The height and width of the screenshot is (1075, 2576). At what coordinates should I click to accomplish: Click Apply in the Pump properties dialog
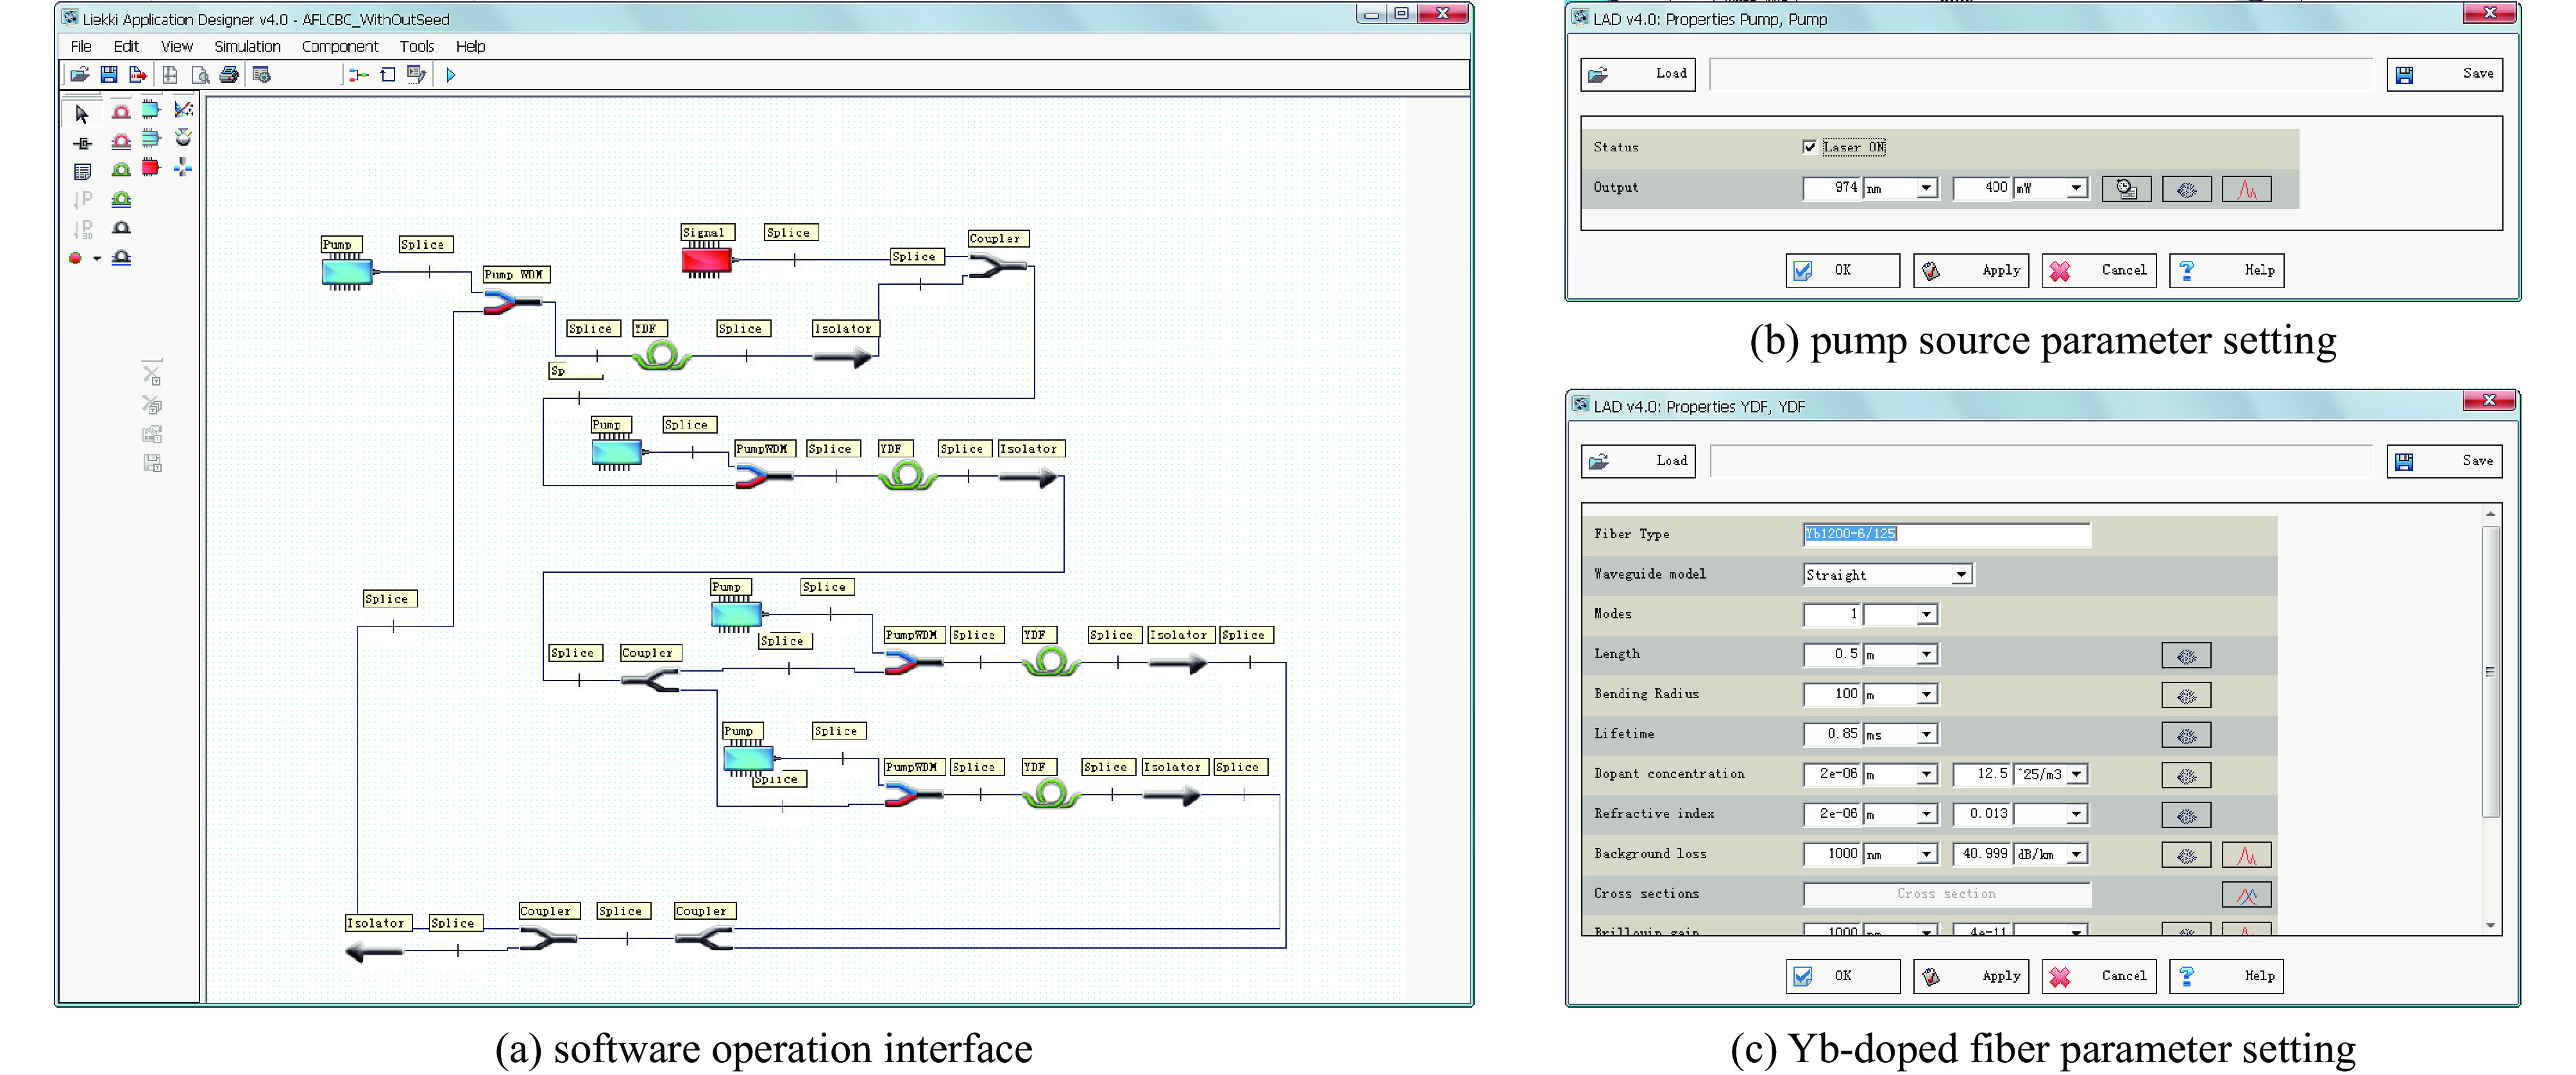[x=1970, y=271]
